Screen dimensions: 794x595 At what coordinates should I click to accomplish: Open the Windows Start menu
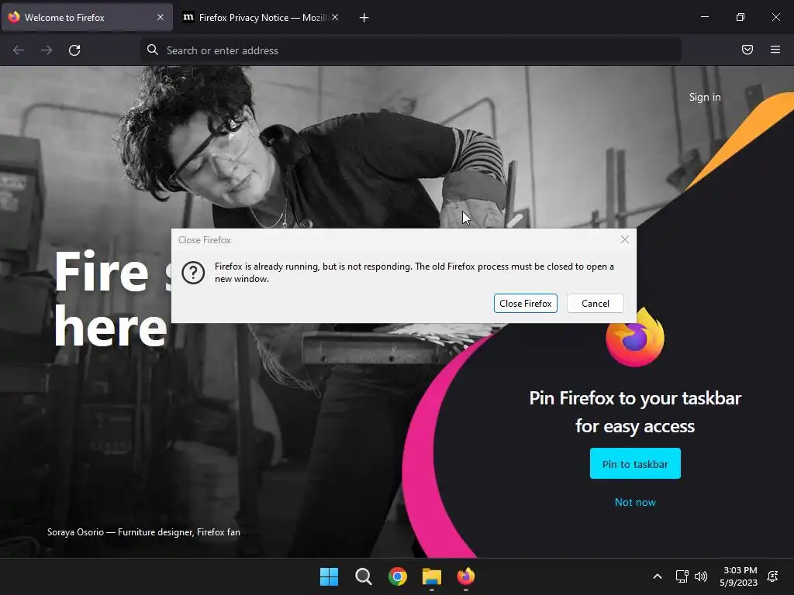tap(329, 576)
